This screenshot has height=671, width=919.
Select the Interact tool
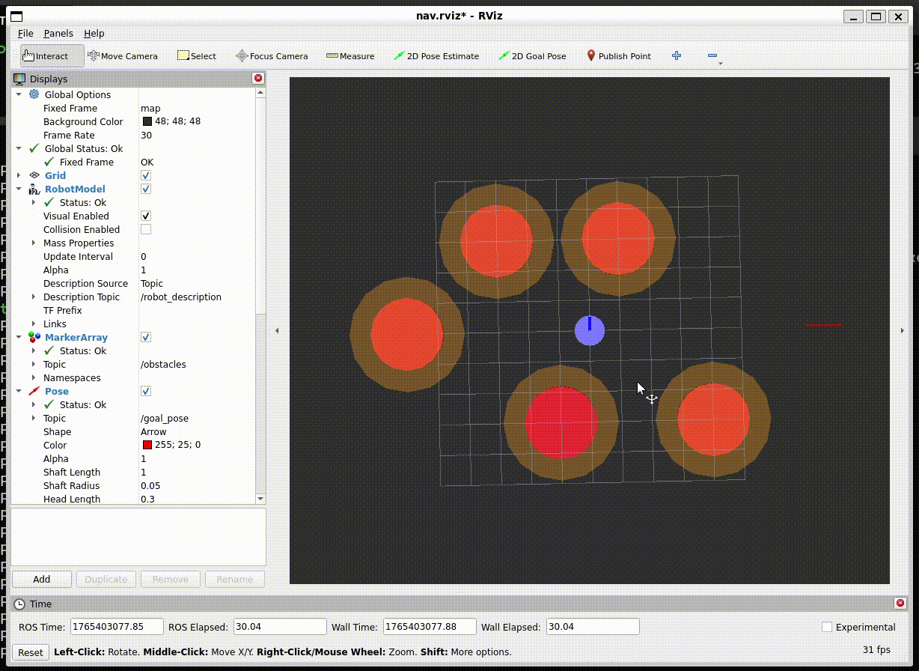tap(49, 55)
